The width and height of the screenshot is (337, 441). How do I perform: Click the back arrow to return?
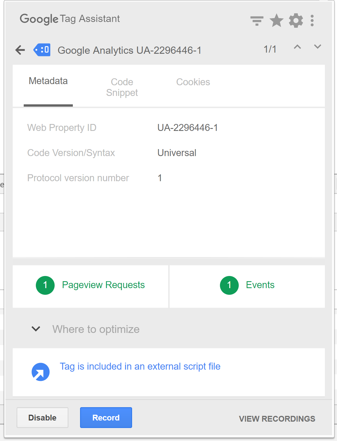(20, 50)
